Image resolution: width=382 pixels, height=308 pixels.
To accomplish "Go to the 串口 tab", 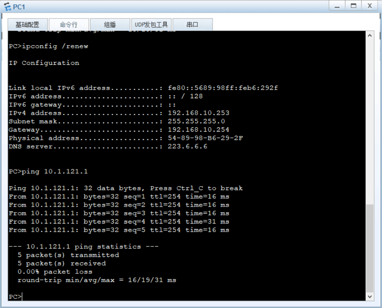I will (192, 25).
